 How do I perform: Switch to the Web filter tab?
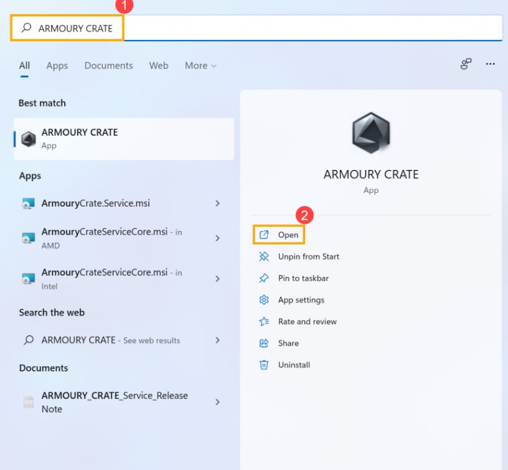159,65
